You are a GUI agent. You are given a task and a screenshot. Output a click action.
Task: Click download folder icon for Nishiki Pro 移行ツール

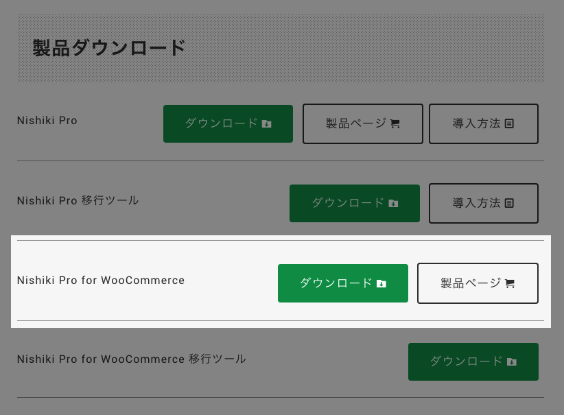point(393,204)
